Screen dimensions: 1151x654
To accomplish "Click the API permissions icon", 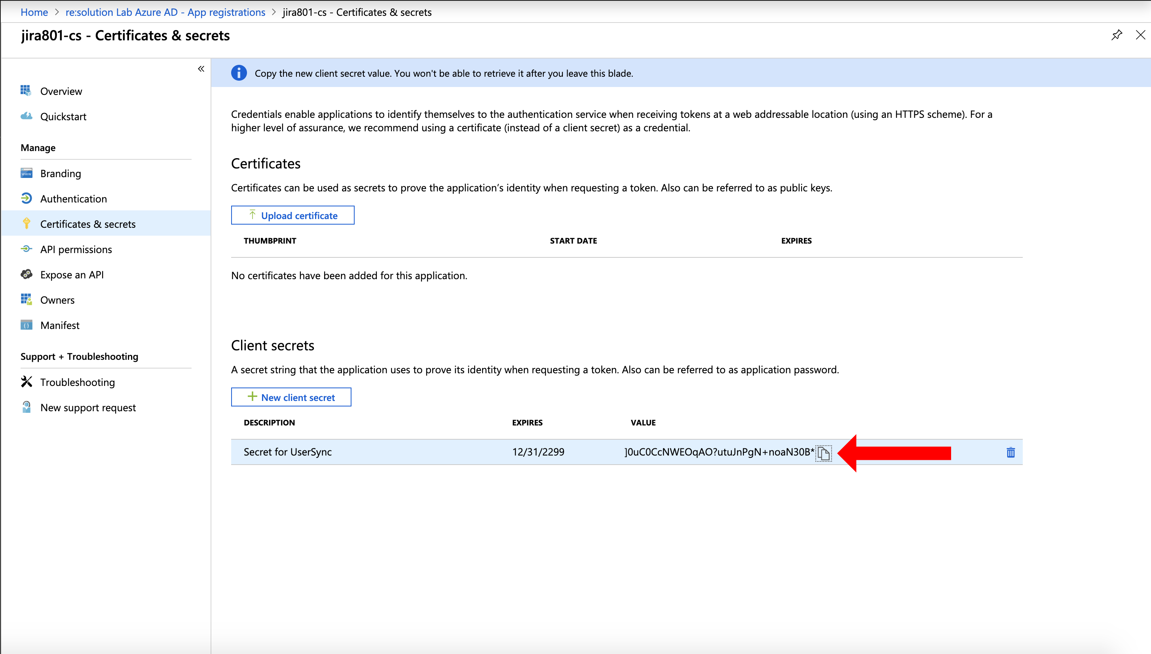I will [26, 249].
